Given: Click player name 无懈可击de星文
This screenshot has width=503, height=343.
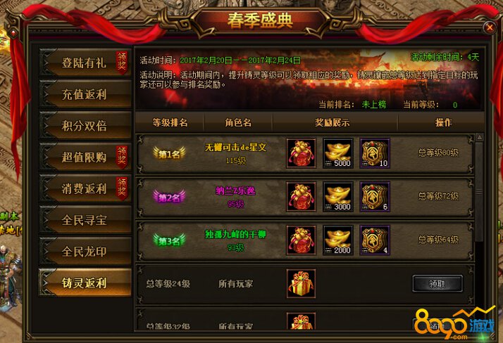Looking at the screenshot, I should pos(236,147).
